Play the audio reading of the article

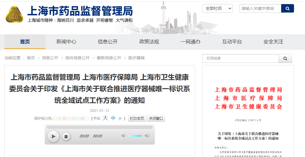click(x=53, y=136)
